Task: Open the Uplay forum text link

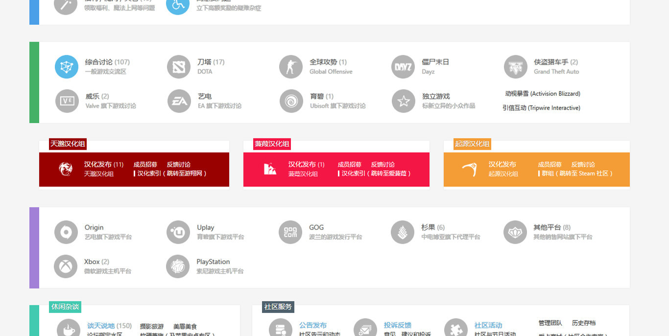Action: tap(206, 227)
